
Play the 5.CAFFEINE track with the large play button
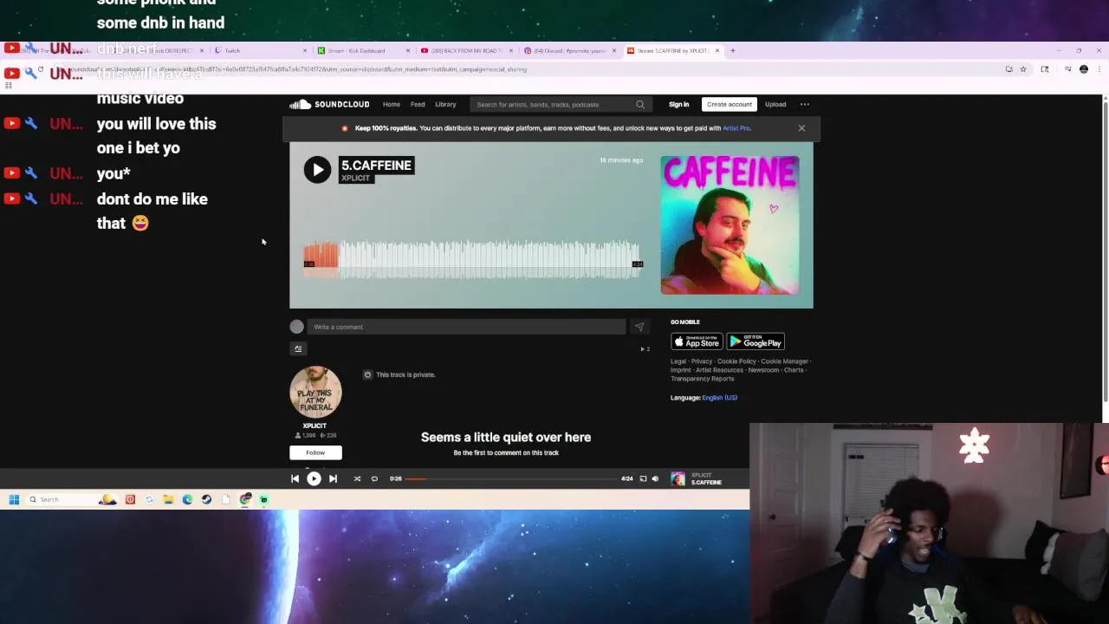pos(317,169)
